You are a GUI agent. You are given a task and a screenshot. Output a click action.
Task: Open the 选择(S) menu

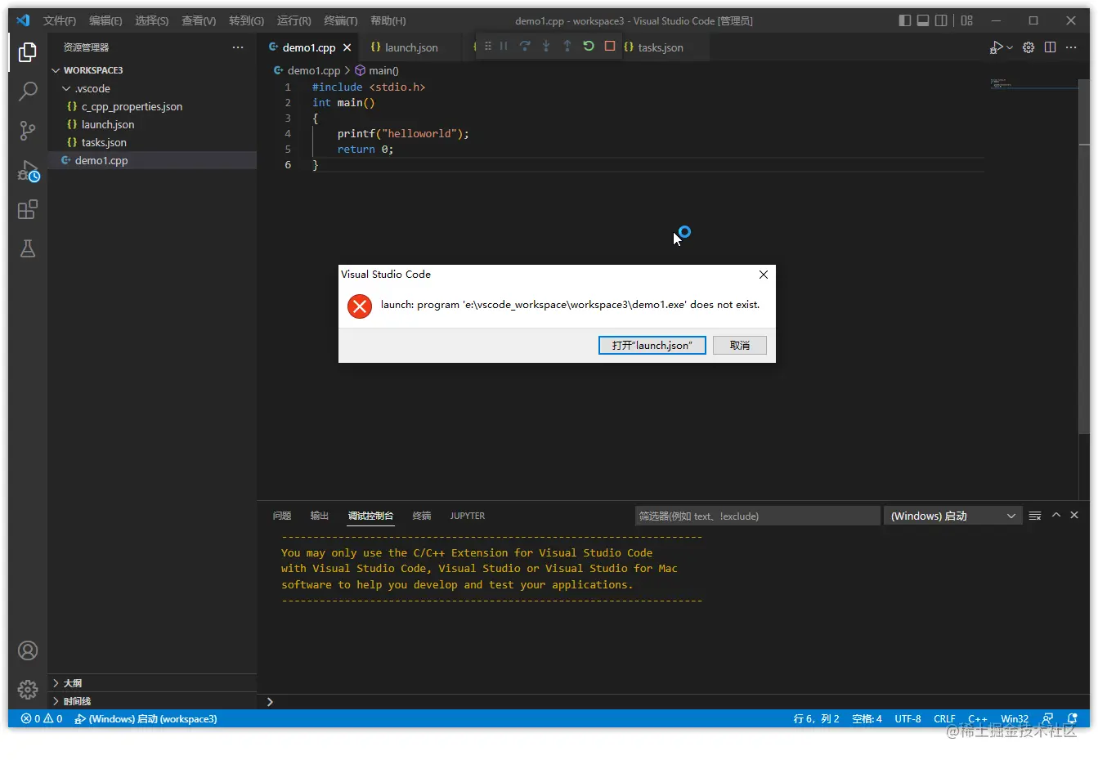click(152, 20)
